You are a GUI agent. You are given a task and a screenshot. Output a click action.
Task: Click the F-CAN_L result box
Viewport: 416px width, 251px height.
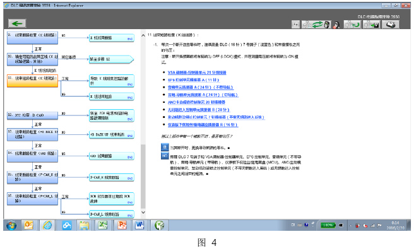(x=112, y=214)
